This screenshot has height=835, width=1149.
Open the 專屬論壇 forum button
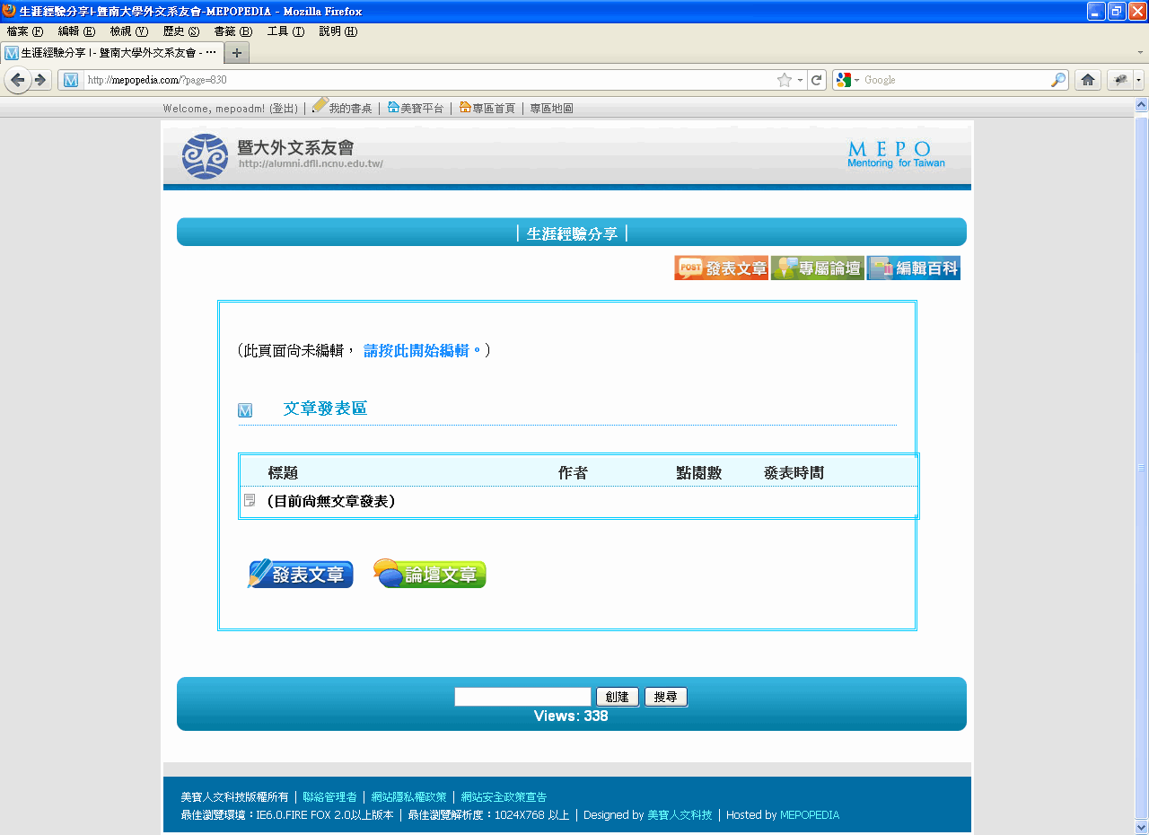pos(817,268)
